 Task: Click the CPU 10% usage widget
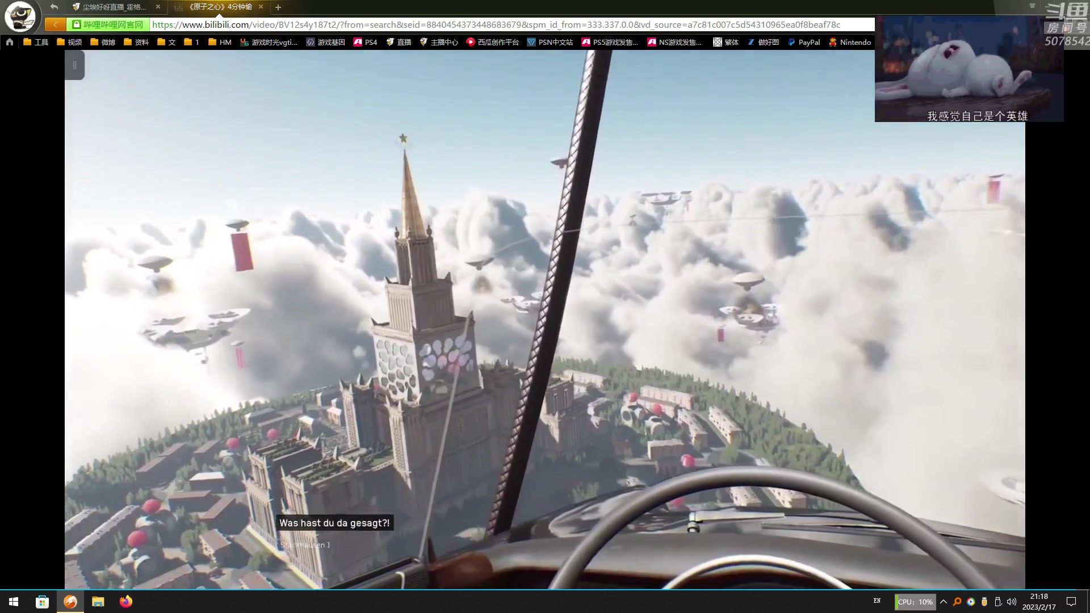pos(915,602)
